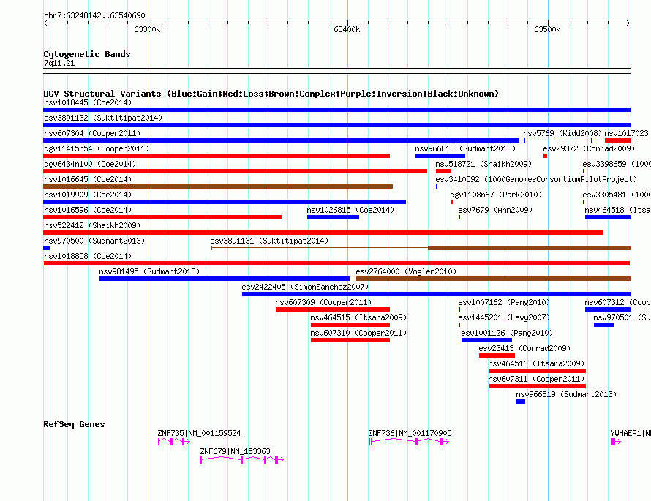Screen dimensions: 651x501
Task: Click the esv2764000 (Vogler2010) label
Action: coord(406,271)
